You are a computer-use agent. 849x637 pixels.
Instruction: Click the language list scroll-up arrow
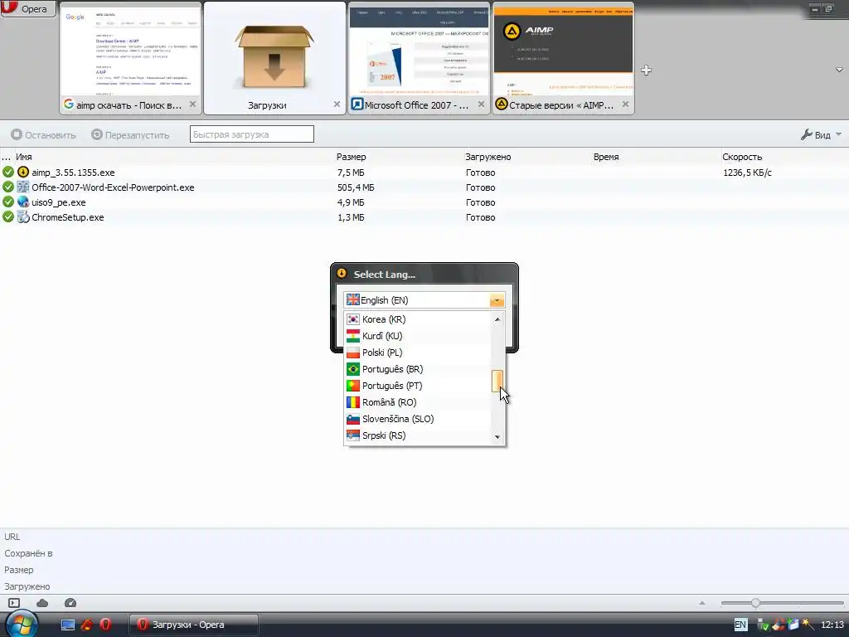point(497,319)
